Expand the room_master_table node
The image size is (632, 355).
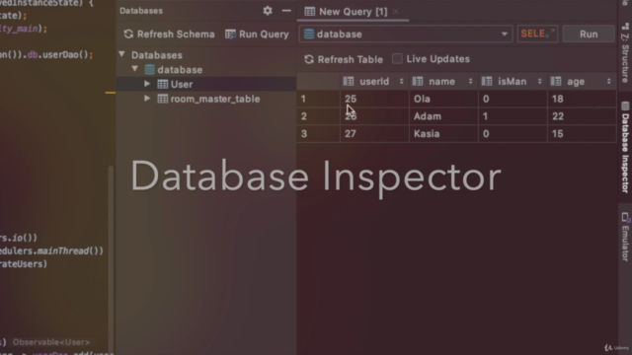click(147, 99)
